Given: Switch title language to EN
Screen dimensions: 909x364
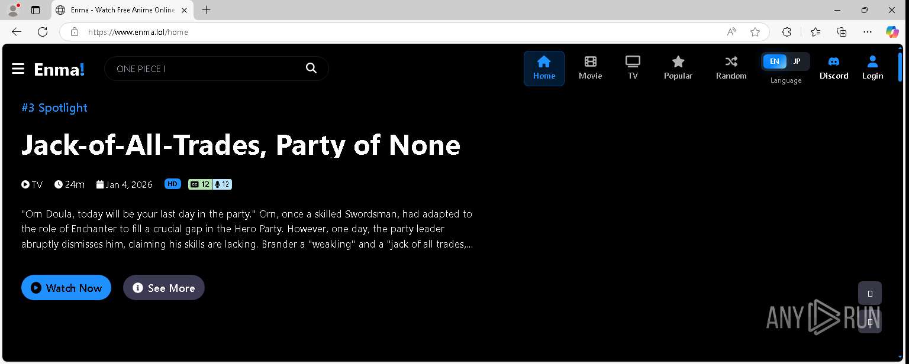Looking at the screenshot, I should coord(774,61).
